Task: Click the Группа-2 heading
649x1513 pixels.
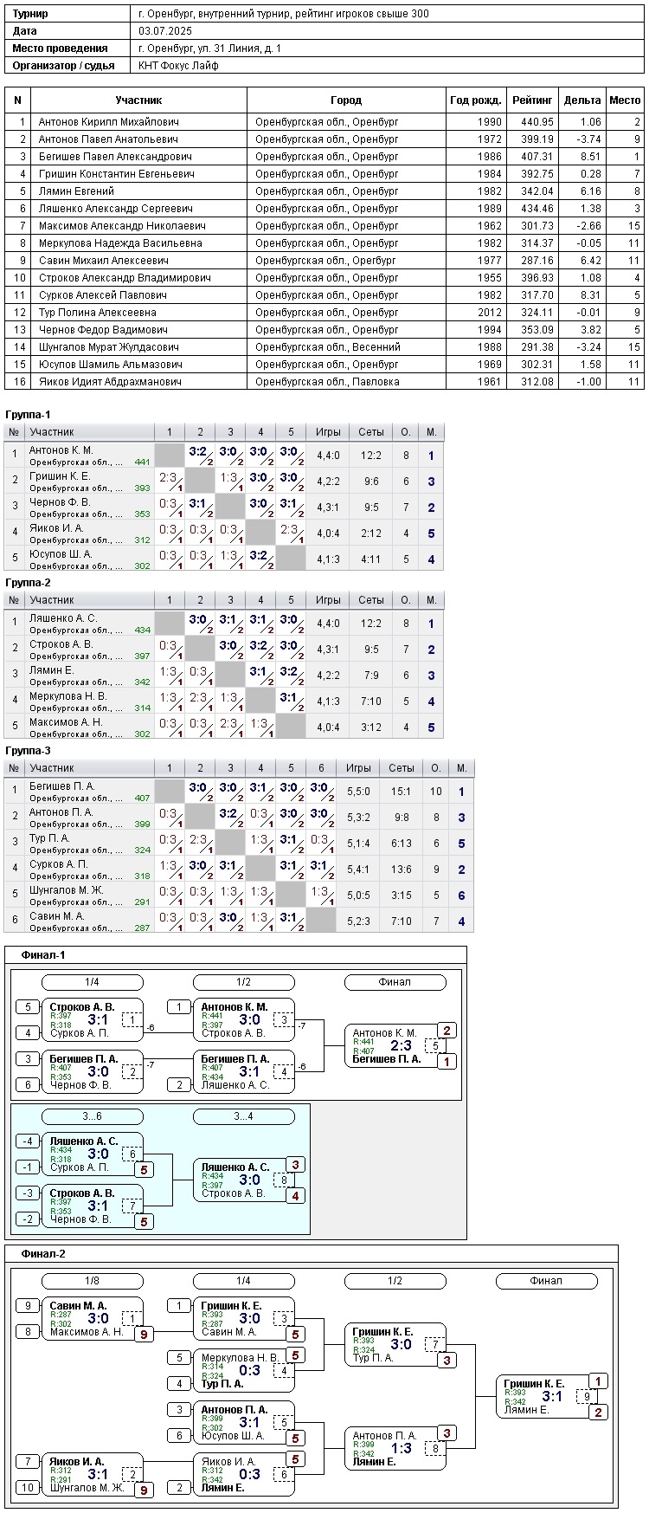Action: [x=28, y=583]
